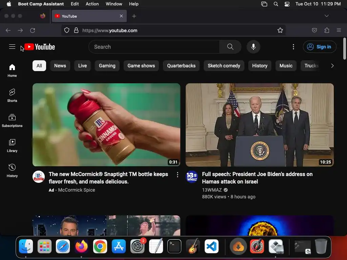Open History in sidebar

click(12, 171)
